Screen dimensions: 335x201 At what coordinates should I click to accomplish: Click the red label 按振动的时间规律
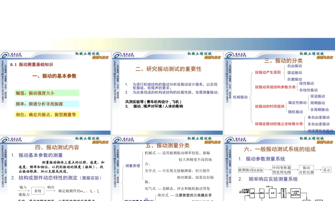pyautogui.click(x=270, y=107)
